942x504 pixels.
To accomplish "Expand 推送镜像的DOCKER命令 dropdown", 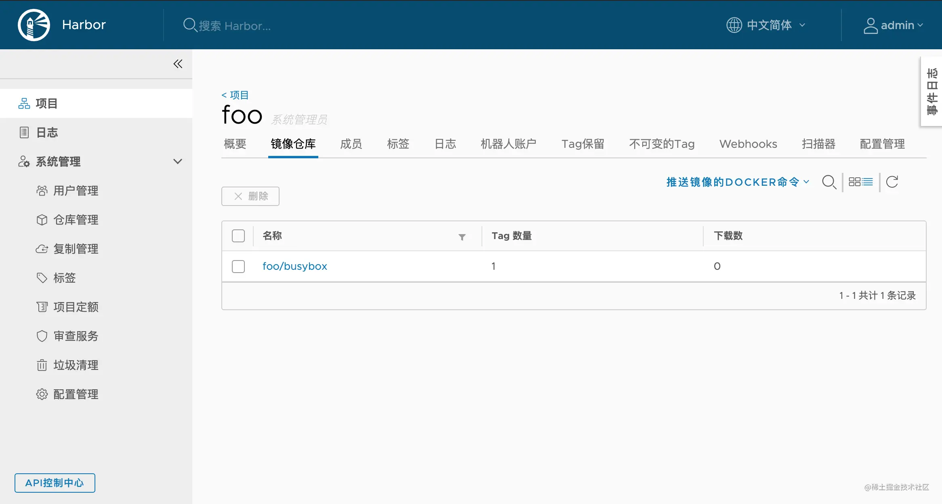I will [738, 182].
